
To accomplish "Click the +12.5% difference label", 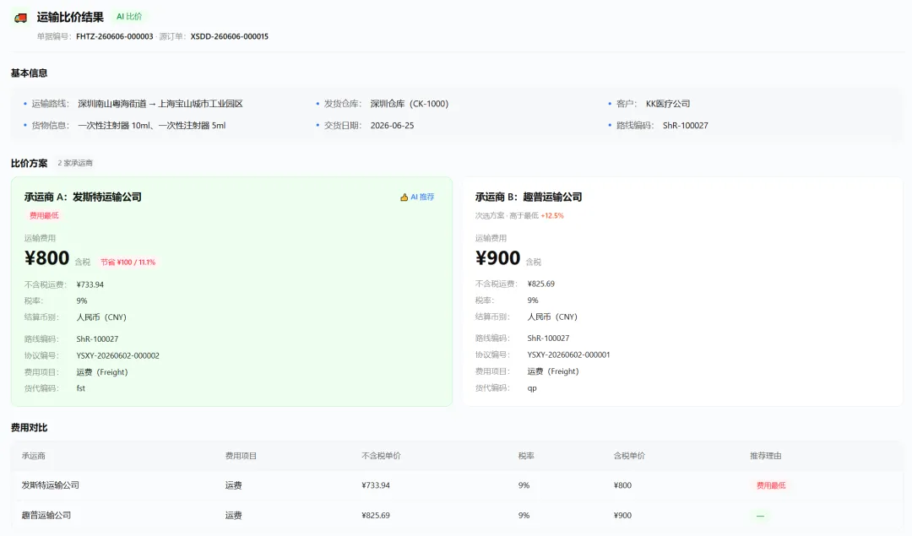I will click(552, 216).
